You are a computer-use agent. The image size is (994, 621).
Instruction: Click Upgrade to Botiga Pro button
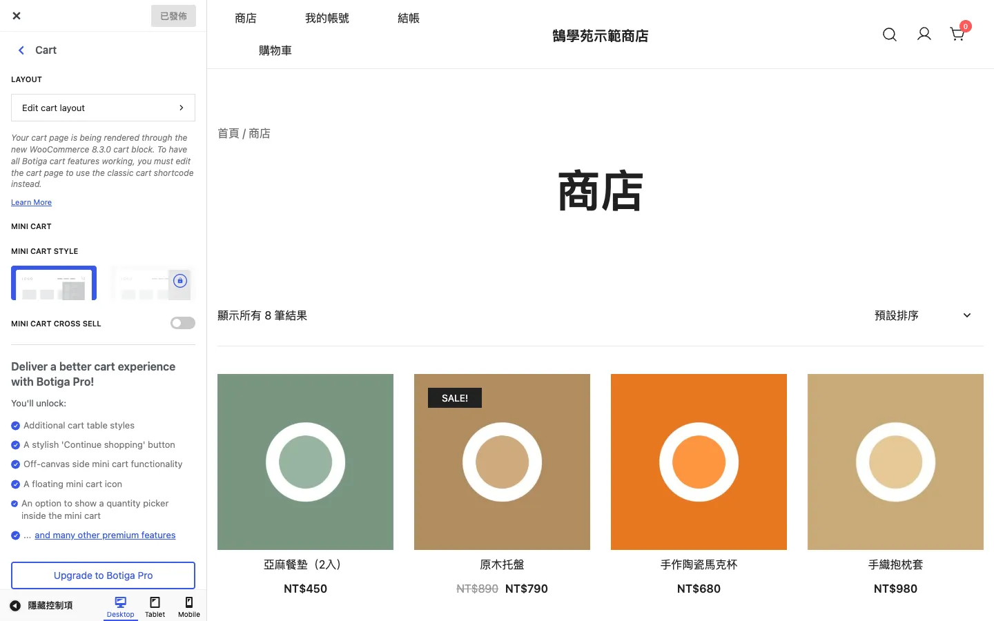tap(103, 575)
